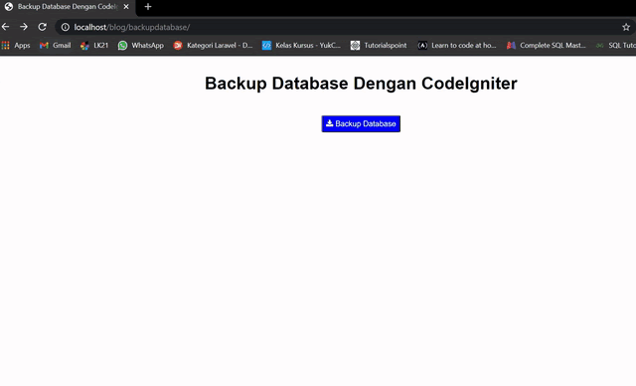Click the blue Backup Database button
The width and height of the screenshot is (636, 386).
361,123
